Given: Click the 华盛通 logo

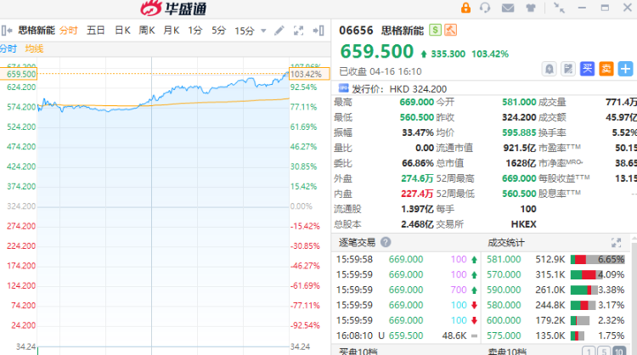Looking at the screenshot, I should 174,8.
